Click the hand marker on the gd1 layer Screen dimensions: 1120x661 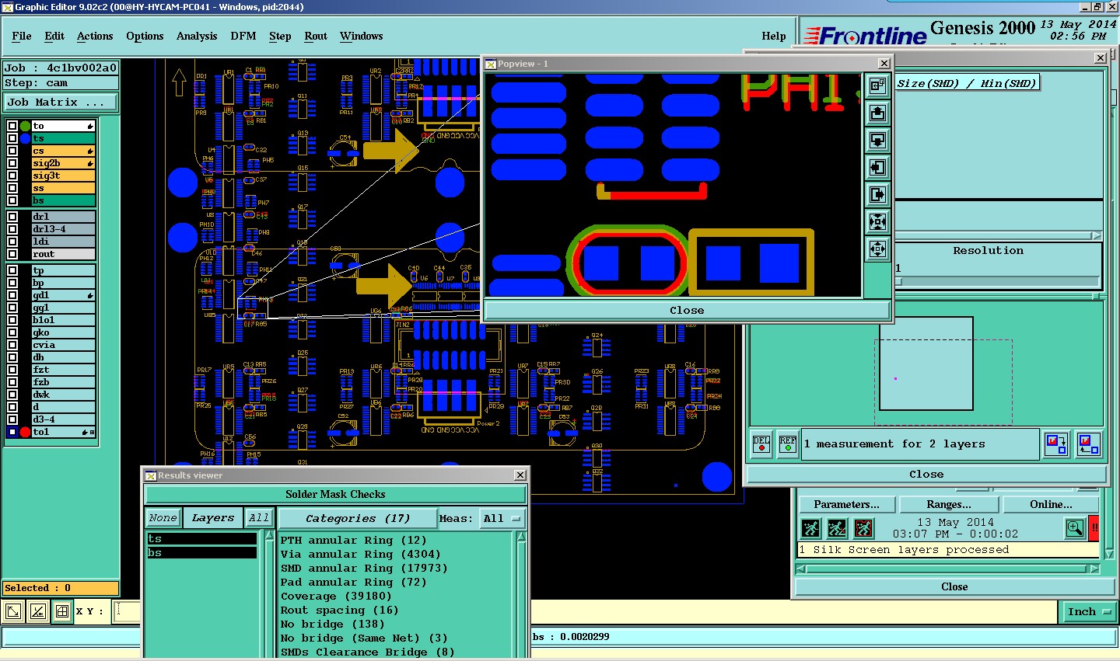tap(90, 295)
